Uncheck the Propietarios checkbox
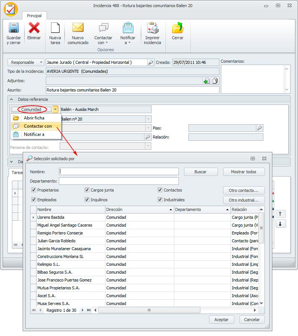 34,190
